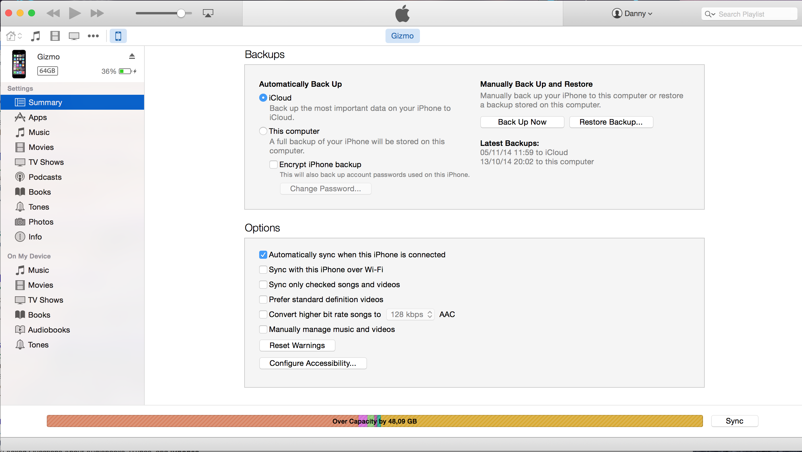Screen dimensions: 802x452
Task: Click the fast forward next track button
Action: pyautogui.click(x=97, y=13)
